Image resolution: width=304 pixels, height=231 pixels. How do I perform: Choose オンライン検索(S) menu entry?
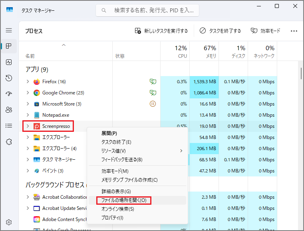tap(137, 209)
